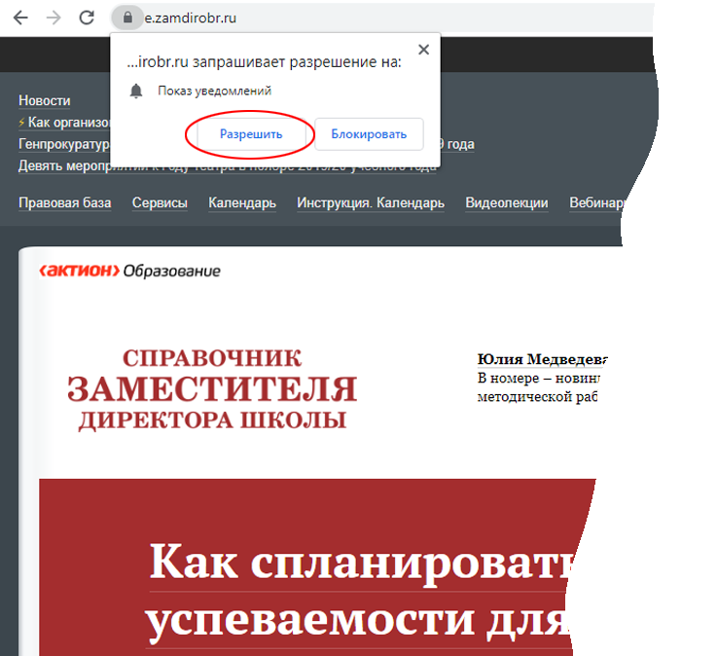Close the notification permission popup
This screenshot has height=656, width=718.
(423, 50)
